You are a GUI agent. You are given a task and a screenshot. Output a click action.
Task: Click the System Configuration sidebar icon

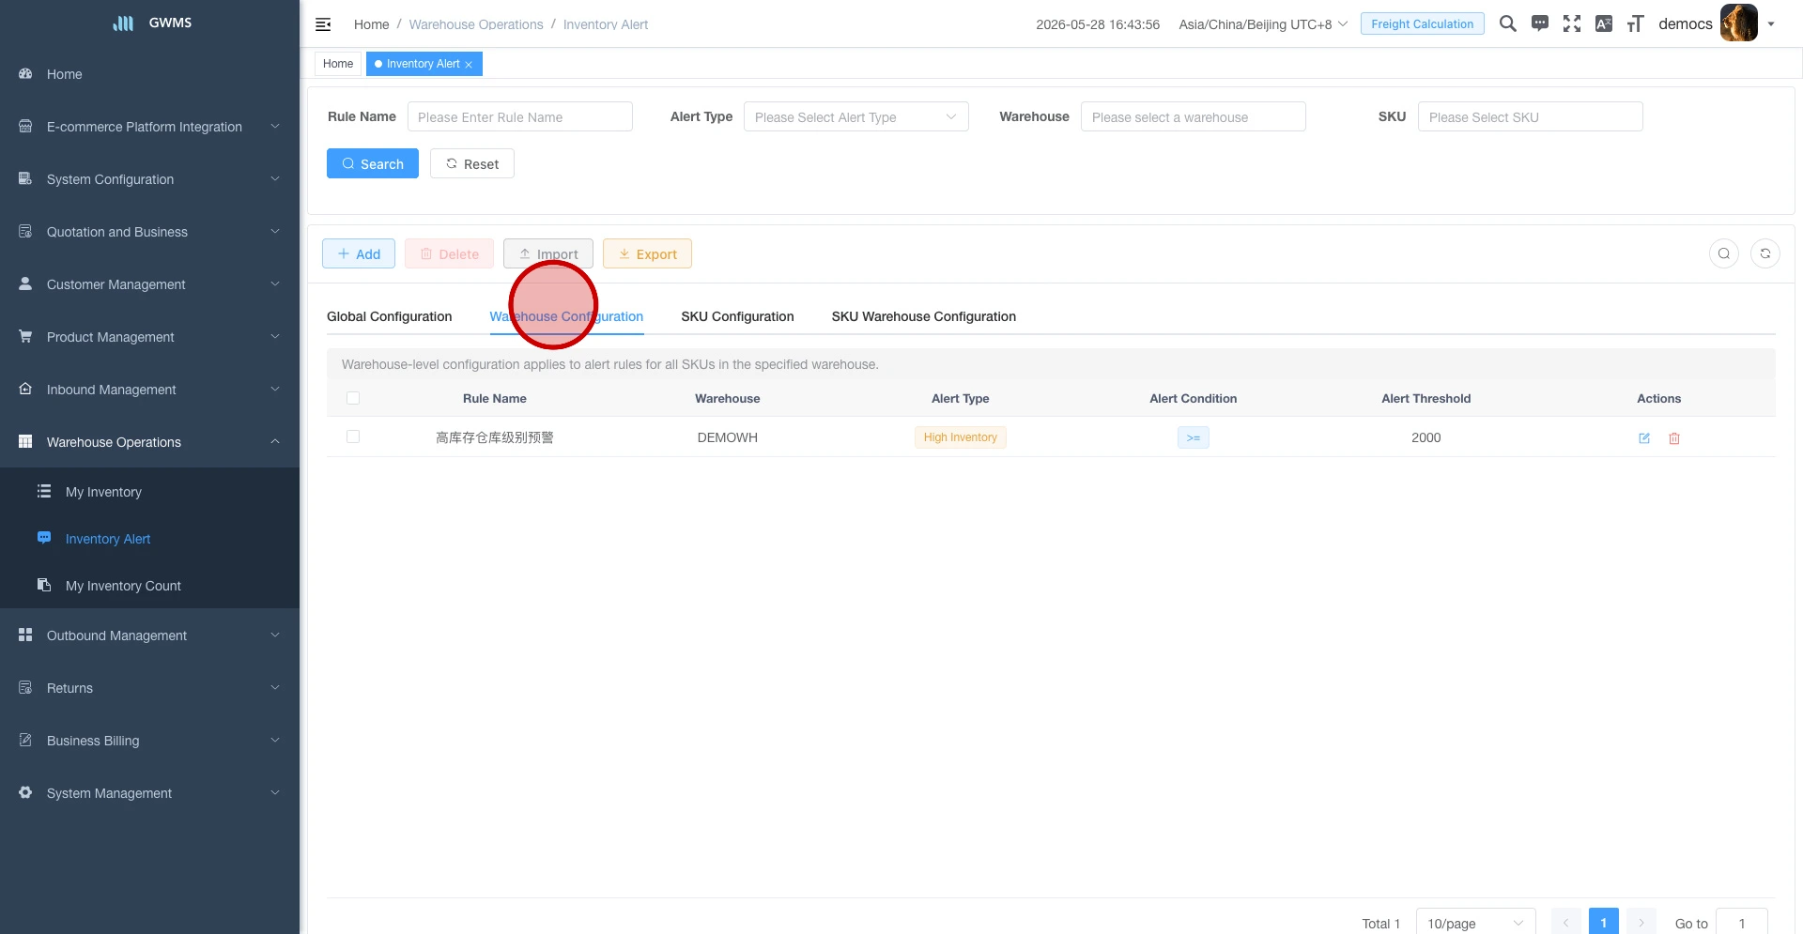click(25, 178)
